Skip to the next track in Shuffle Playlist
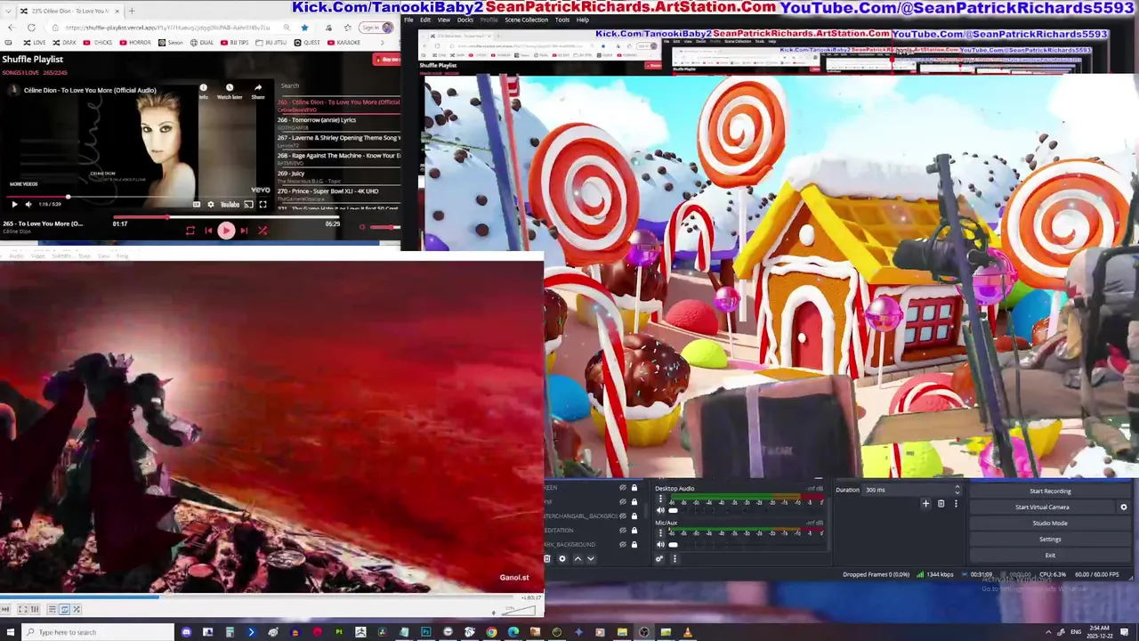 pos(244,231)
